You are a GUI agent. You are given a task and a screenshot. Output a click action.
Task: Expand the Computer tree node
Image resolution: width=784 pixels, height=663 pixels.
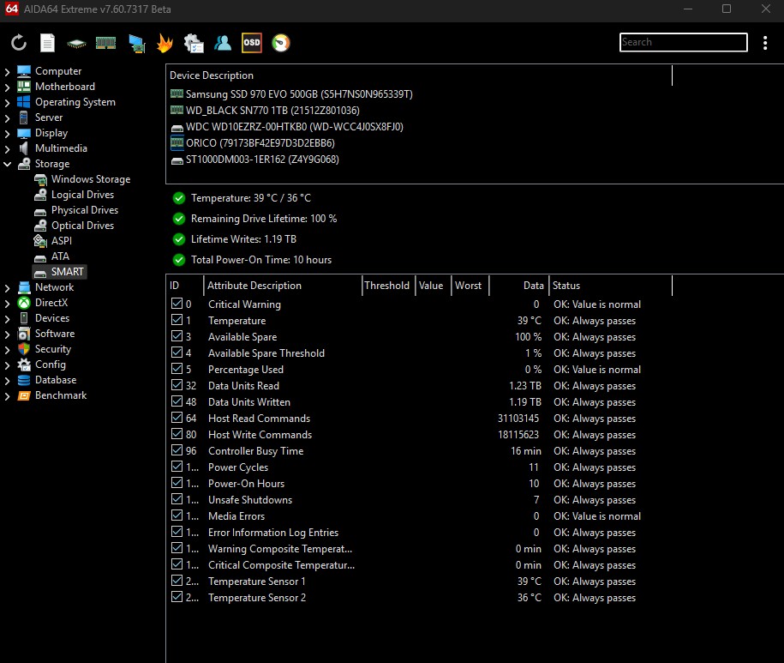tap(7, 71)
